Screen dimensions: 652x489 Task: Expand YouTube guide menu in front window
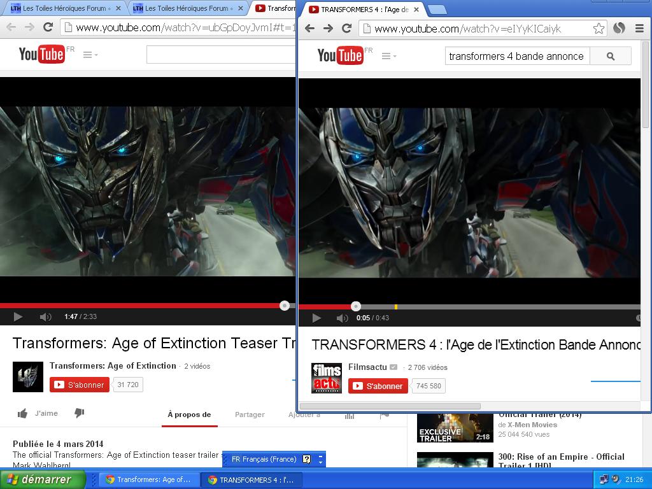388,56
